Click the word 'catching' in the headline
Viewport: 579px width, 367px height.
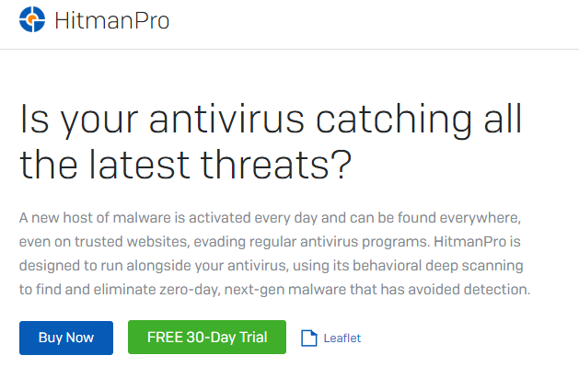(x=394, y=120)
